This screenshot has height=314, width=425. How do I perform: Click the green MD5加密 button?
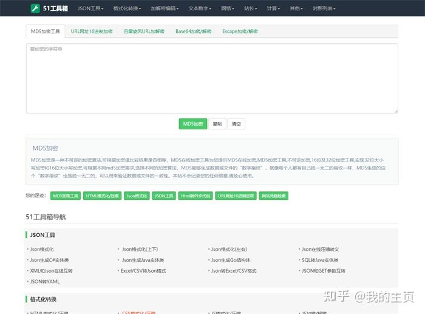point(193,124)
